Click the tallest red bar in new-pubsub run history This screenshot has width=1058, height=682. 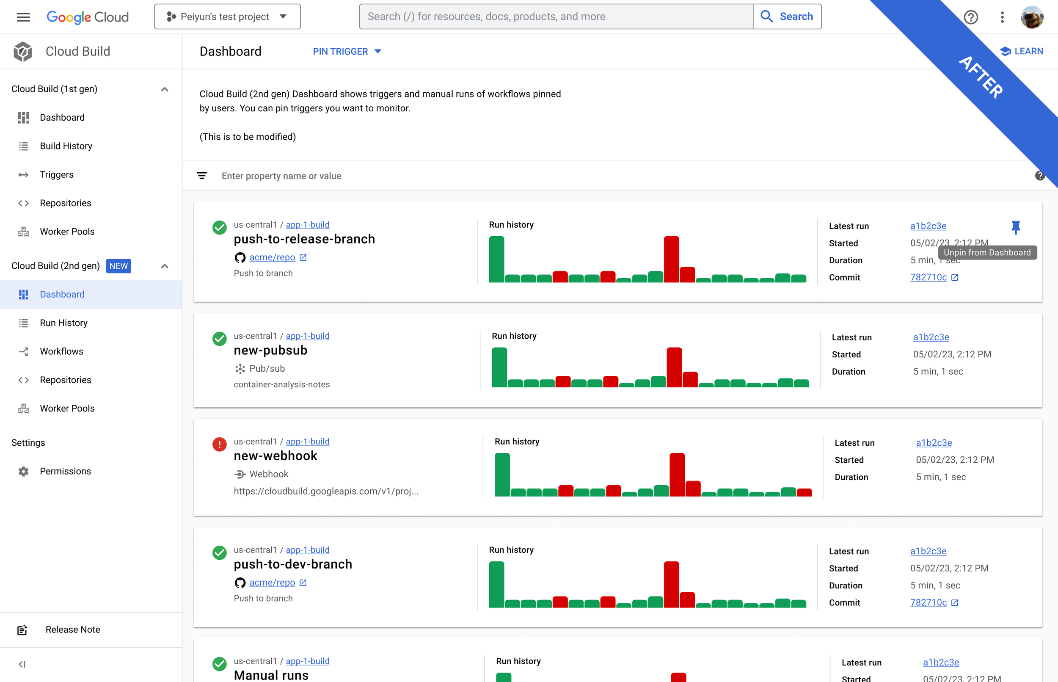click(x=674, y=367)
